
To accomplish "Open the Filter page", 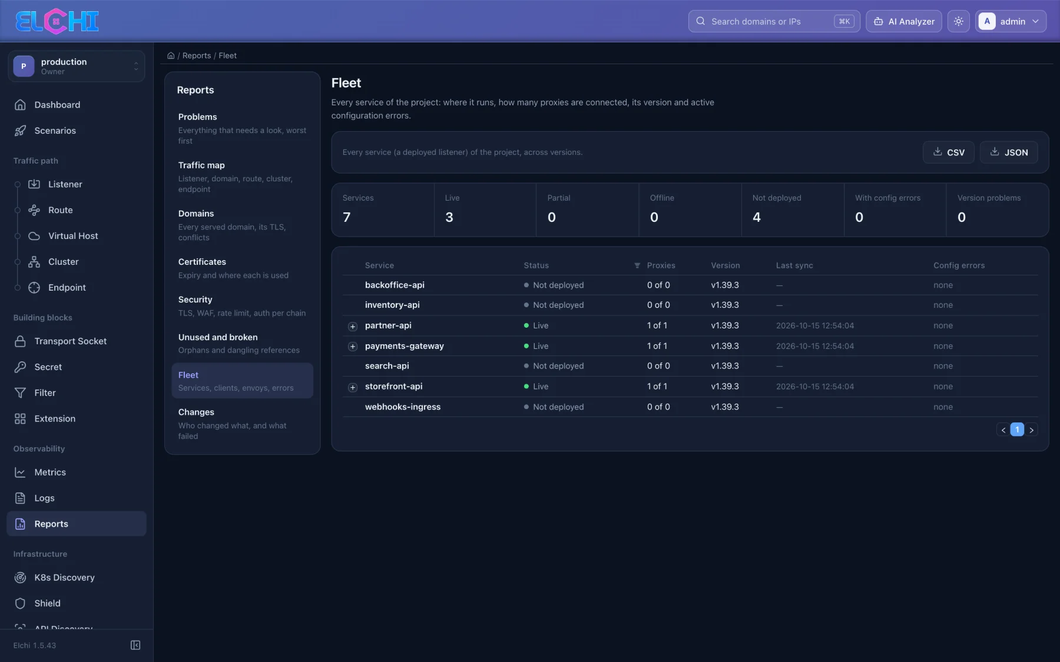I will click(x=77, y=393).
